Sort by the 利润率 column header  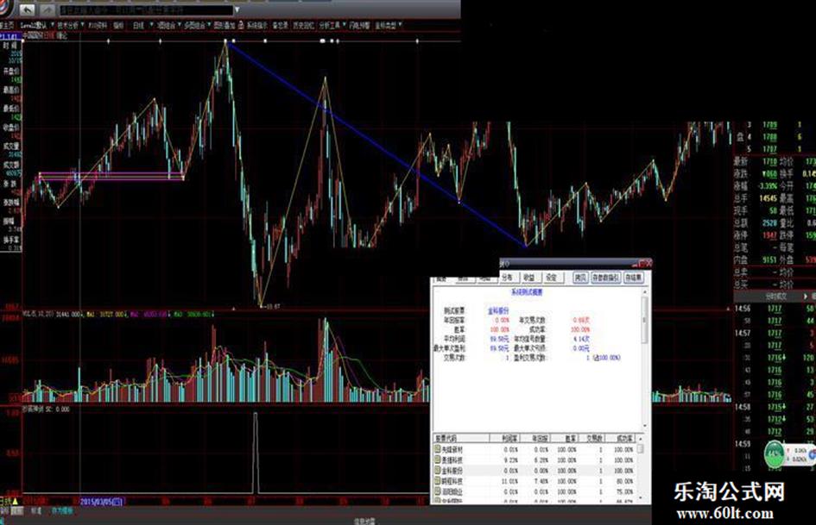pos(505,439)
